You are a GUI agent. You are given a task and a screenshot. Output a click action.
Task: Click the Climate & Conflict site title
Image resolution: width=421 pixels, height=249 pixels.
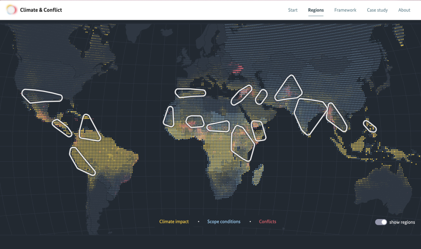[41, 10]
